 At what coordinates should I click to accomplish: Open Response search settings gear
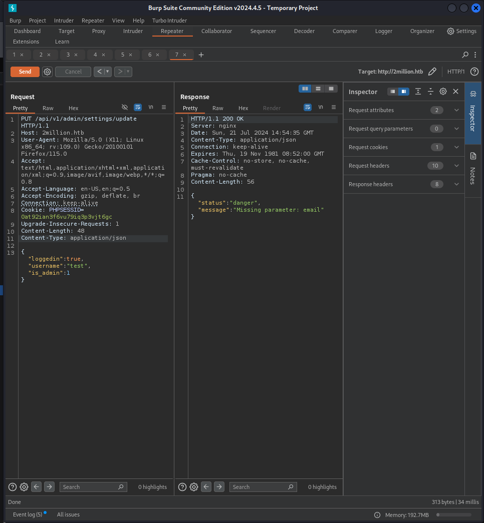point(194,487)
